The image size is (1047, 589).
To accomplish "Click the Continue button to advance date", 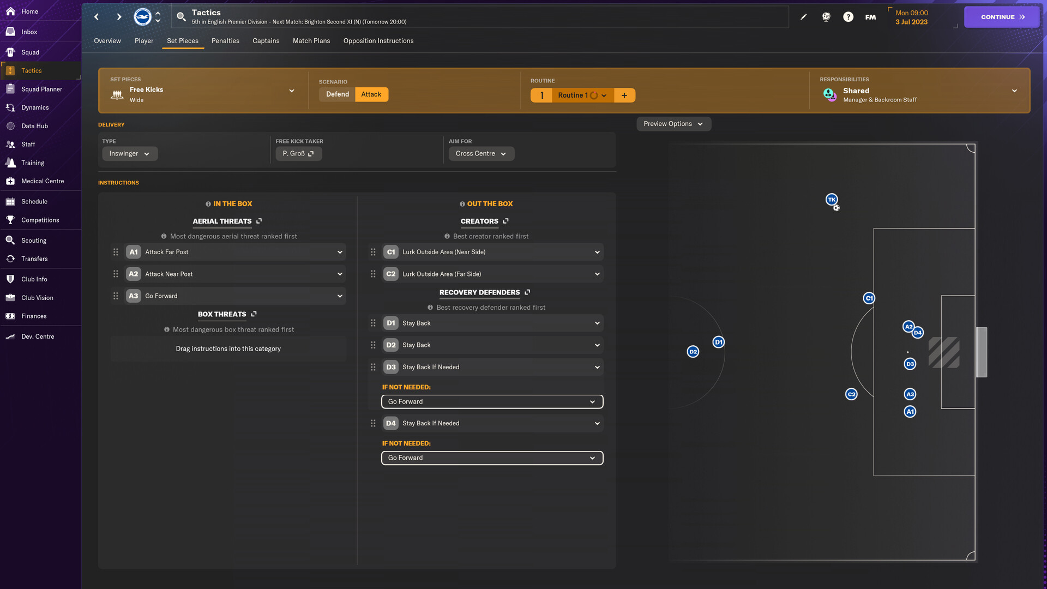I will 1002,16.
